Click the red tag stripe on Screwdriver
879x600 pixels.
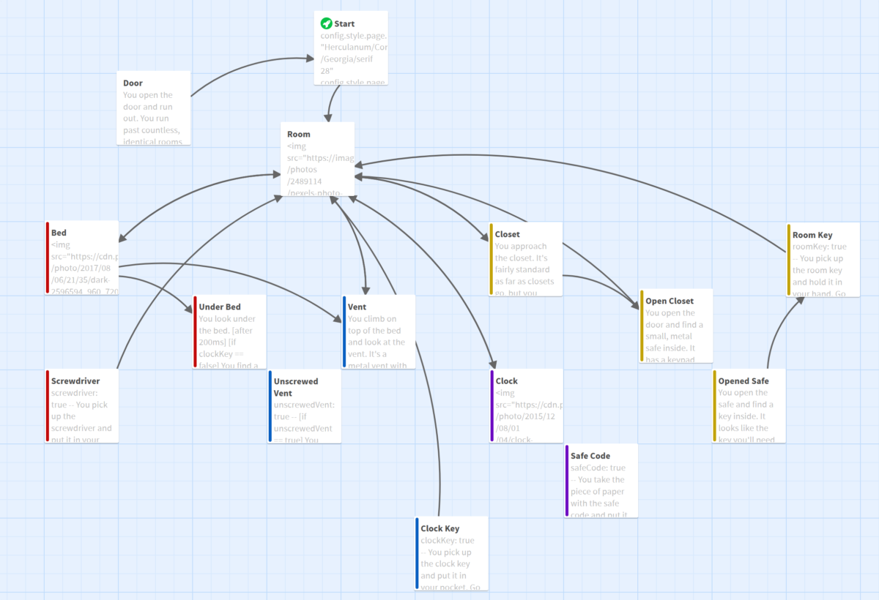click(47, 406)
